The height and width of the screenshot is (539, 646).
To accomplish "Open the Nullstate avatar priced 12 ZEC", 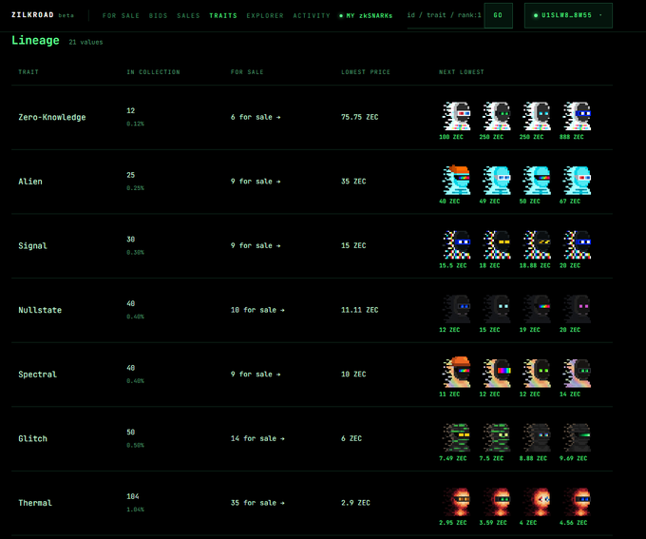I will pyautogui.click(x=457, y=309).
